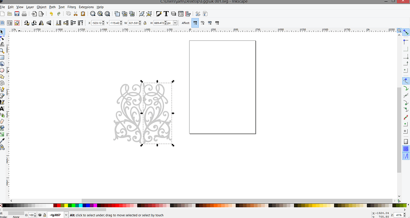410x218 pixels.
Task: Click the Import file icon
Action: [x=34, y=14]
